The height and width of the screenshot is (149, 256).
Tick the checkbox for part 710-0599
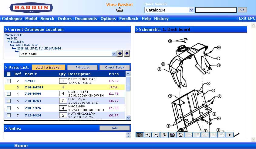9,94
